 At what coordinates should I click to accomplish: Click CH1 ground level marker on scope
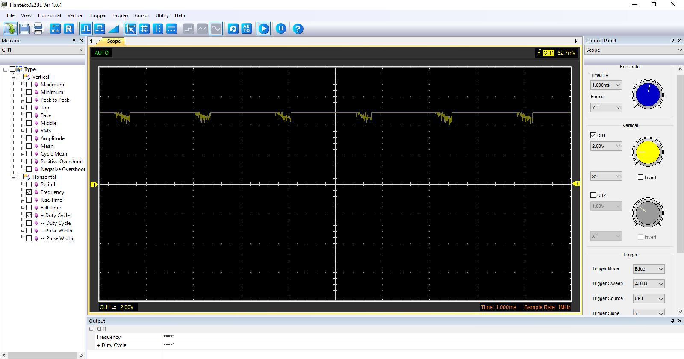coord(94,184)
